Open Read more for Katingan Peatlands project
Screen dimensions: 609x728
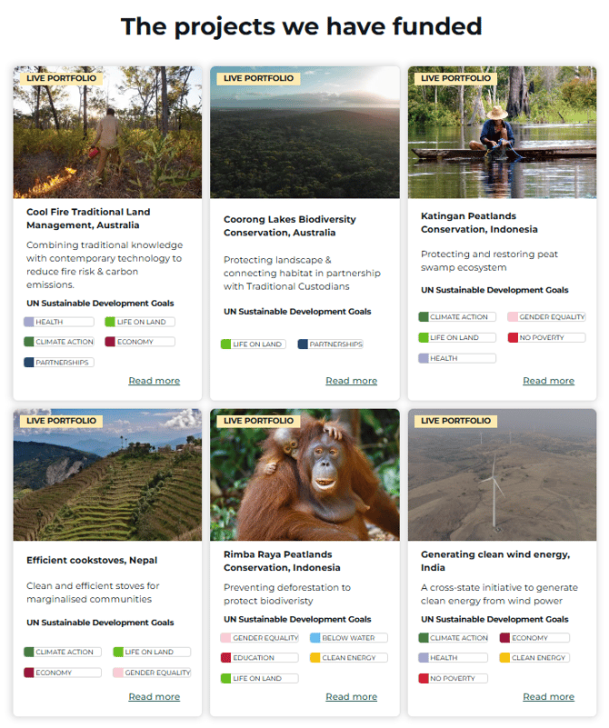pyautogui.click(x=549, y=381)
